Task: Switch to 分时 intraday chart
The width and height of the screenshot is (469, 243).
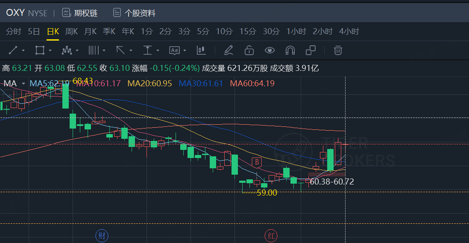Action: 14,31
